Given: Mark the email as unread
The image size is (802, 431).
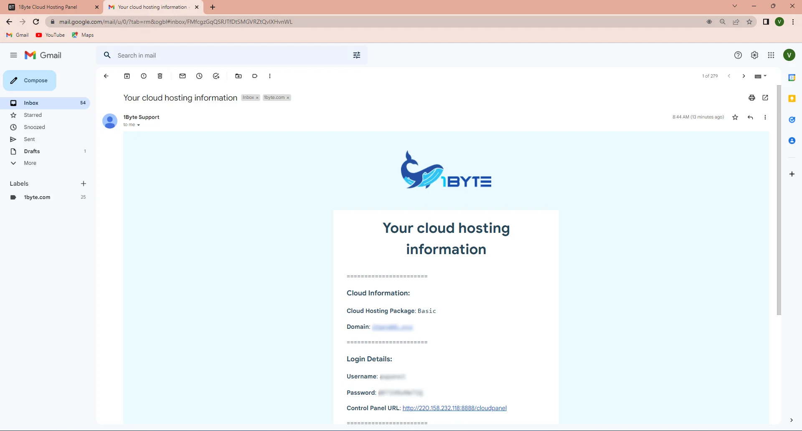Looking at the screenshot, I should [183, 76].
